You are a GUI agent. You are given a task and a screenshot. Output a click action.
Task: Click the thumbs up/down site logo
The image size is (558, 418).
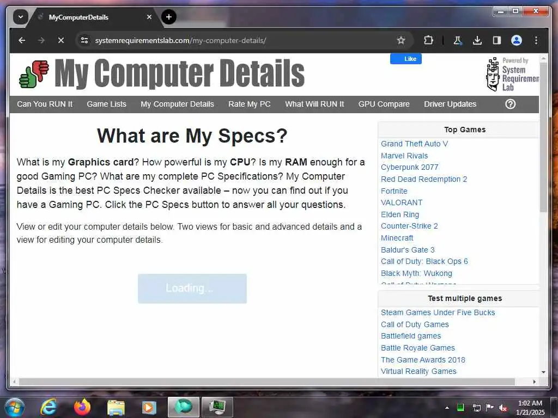tap(34, 74)
